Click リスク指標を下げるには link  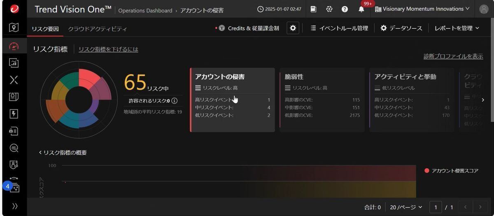pyautogui.click(x=108, y=49)
